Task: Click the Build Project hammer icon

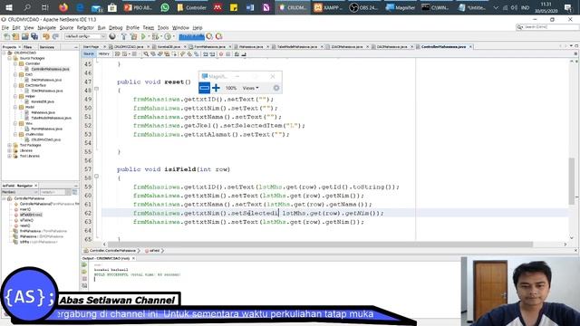Action: 124,36
